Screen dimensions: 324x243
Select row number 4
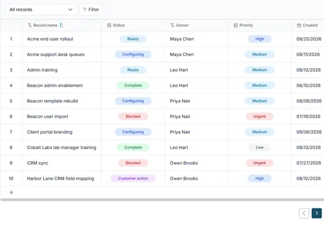11,86
